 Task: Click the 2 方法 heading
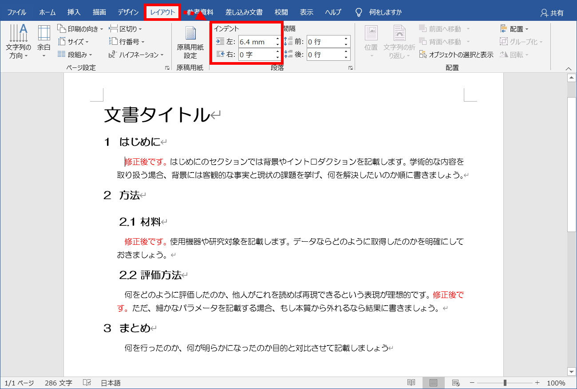click(x=122, y=195)
